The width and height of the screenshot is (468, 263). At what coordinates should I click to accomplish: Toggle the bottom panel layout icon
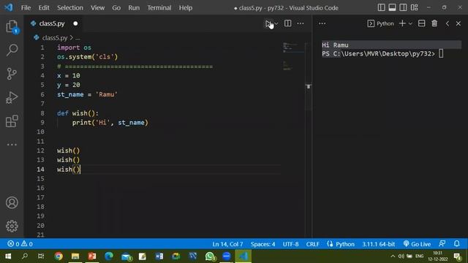point(392,7)
